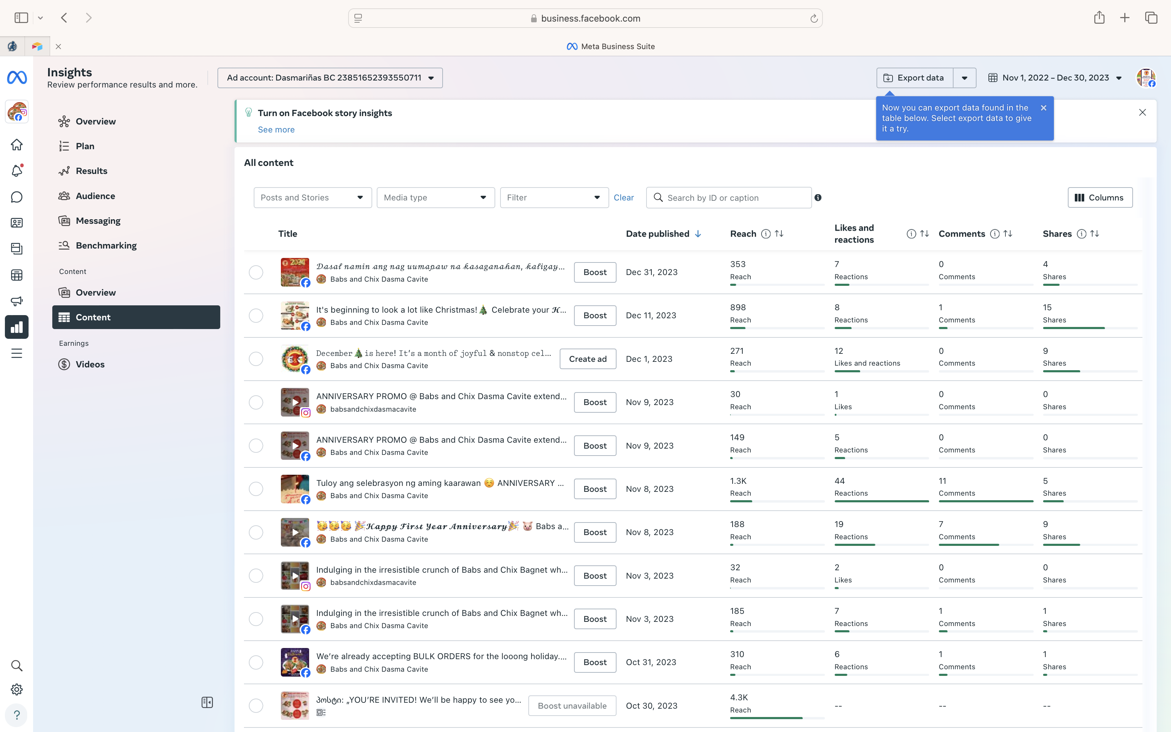Screen dimensions: 1171x732
Task: Select checkbox for Oct 31, 2023 post
Action: 256,662
